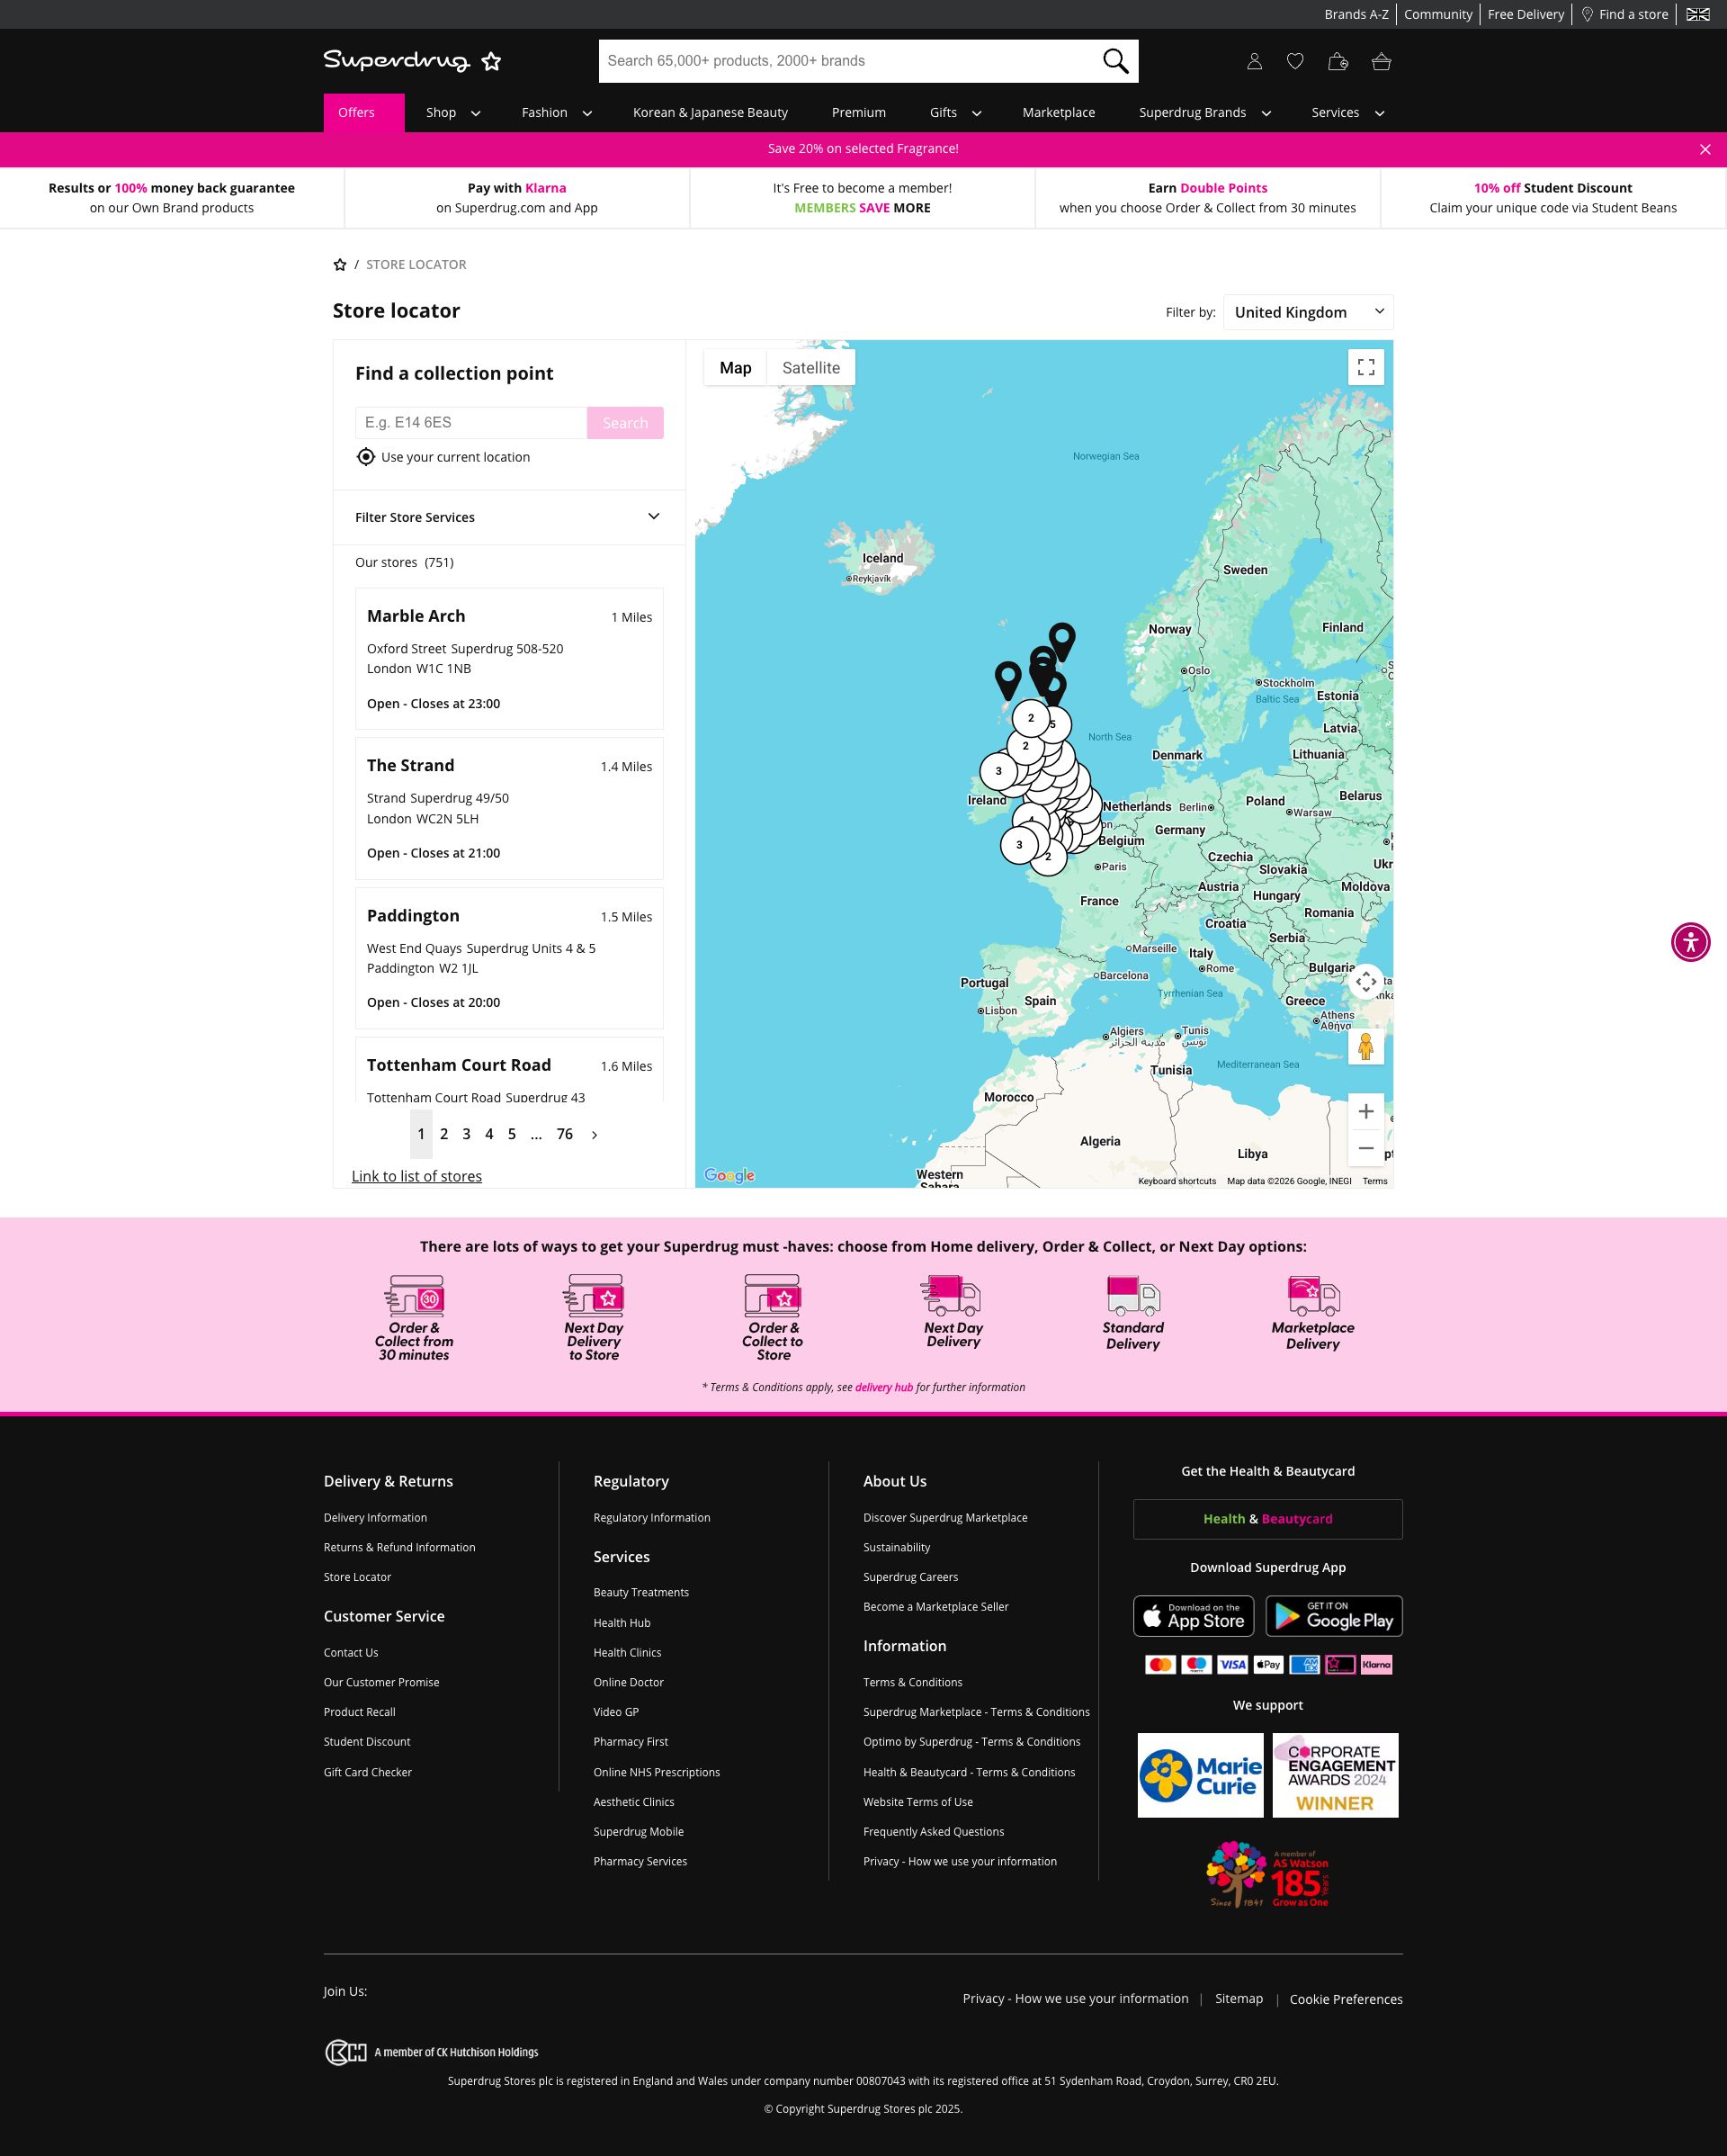1727x2156 pixels.
Task: Open the United Kingdom country filter dropdown
Action: 1307,311
